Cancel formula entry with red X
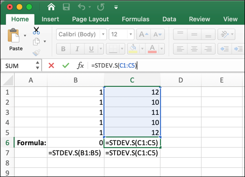The height and width of the screenshot is (177, 245). pos(51,66)
